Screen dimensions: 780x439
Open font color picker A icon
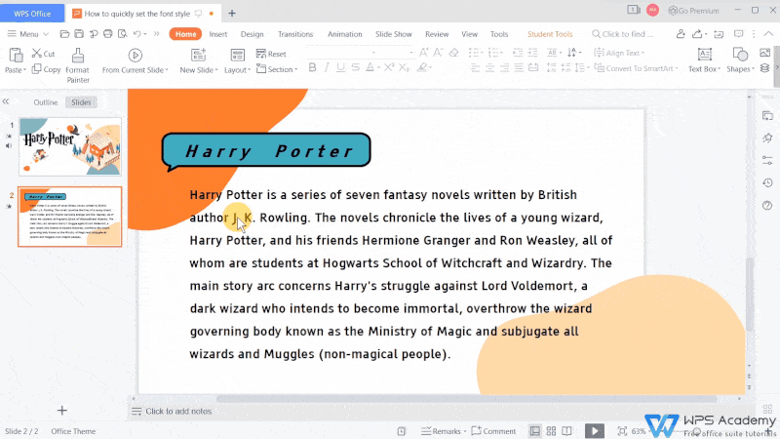click(370, 67)
